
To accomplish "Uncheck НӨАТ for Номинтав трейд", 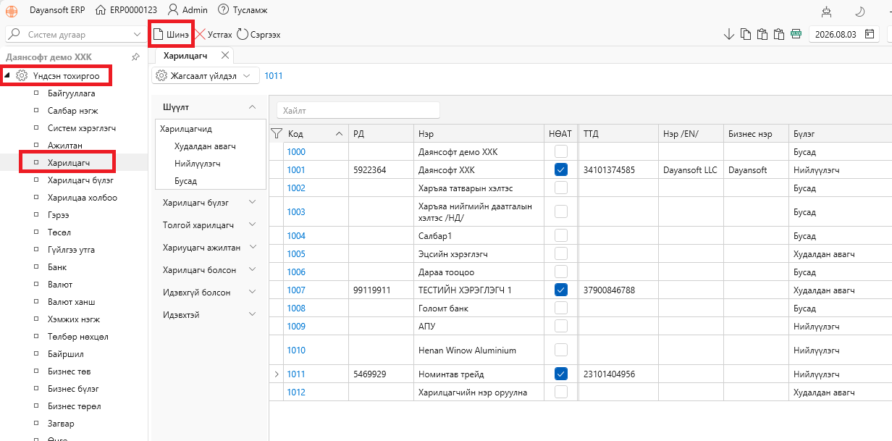I will 560,374.
